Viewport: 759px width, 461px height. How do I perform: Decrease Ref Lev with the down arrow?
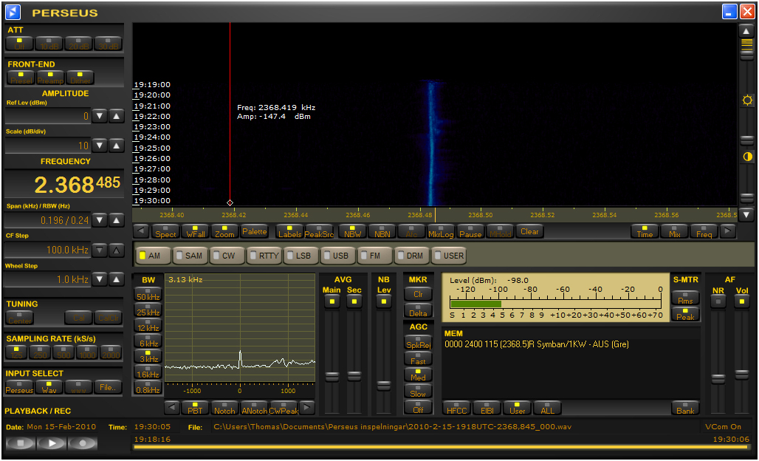pos(100,116)
